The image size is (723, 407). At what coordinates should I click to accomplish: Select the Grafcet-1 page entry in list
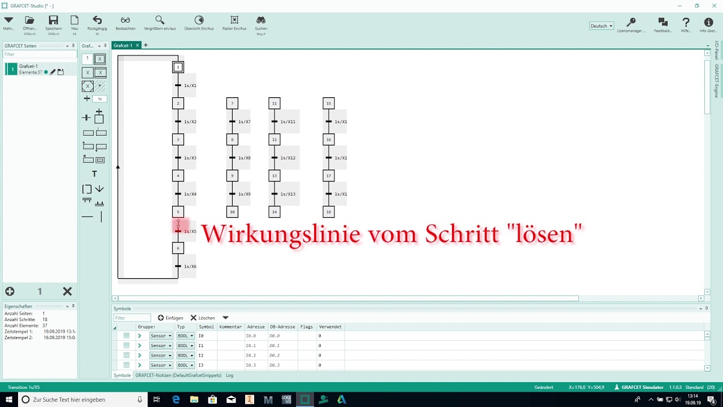point(40,69)
